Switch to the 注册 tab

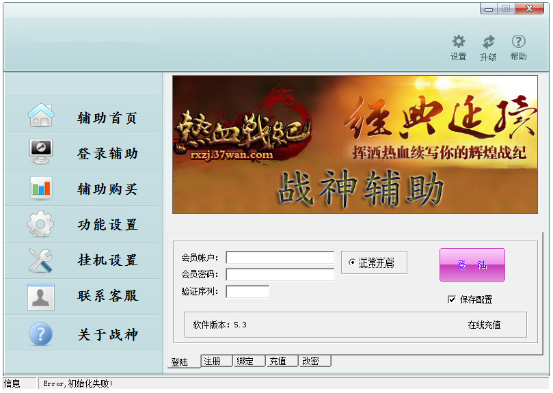click(x=217, y=361)
